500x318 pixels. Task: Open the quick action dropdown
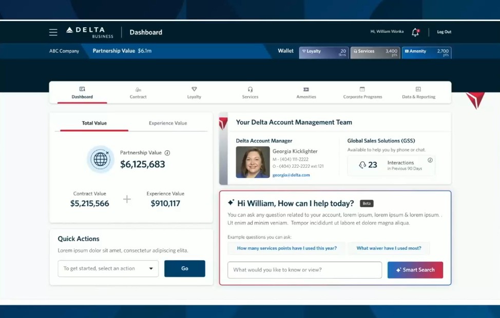[108, 269]
